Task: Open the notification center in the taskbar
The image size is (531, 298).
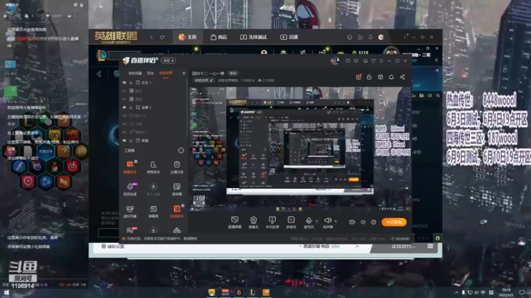Action: click(x=522, y=293)
